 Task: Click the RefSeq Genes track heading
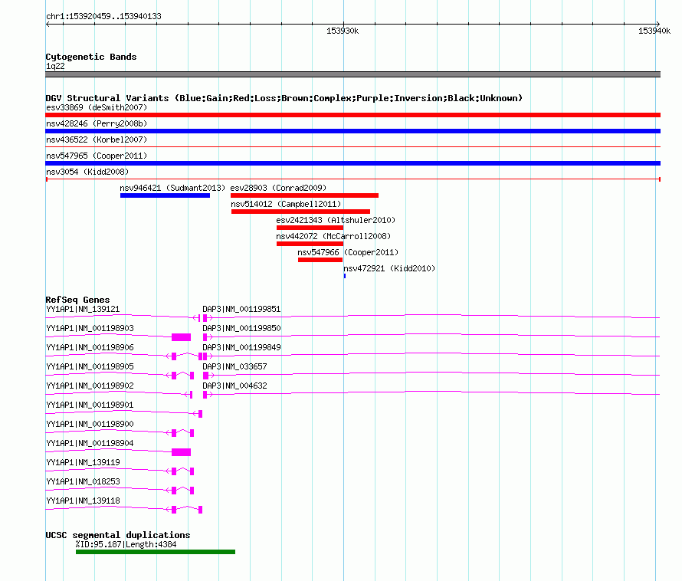pyautogui.click(x=77, y=300)
